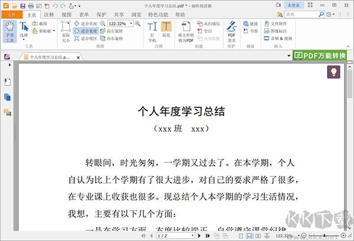
Task: Switch to the 注释 (Comment) ribbon tab
Action: pyautogui.click(x=48, y=14)
